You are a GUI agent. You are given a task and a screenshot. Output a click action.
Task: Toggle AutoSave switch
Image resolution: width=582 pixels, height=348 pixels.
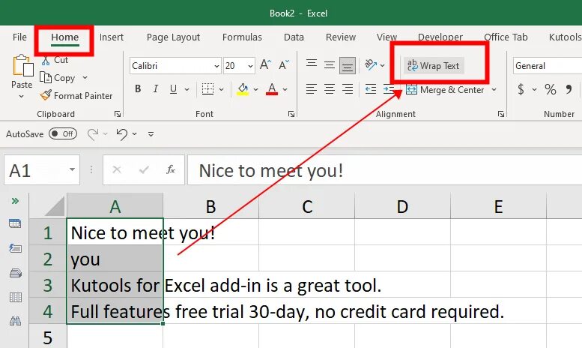[x=63, y=133]
